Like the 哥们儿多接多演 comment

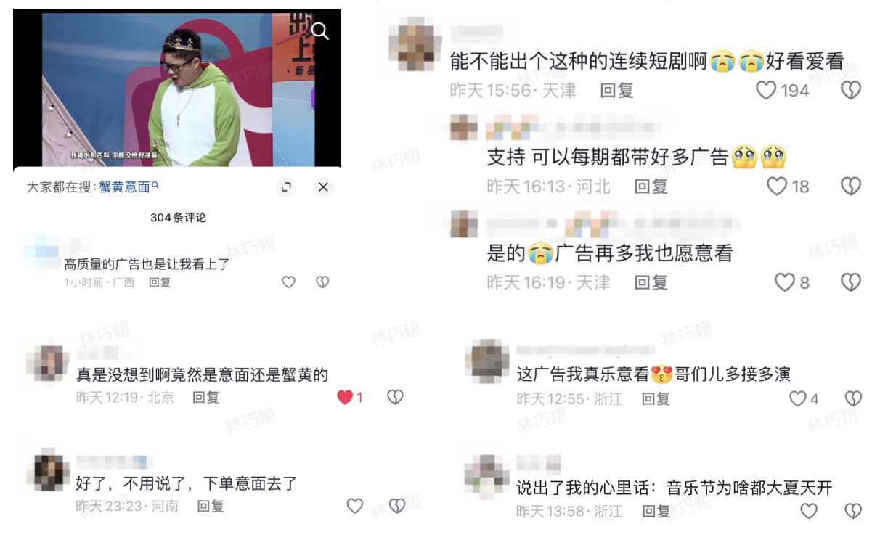coord(798,398)
